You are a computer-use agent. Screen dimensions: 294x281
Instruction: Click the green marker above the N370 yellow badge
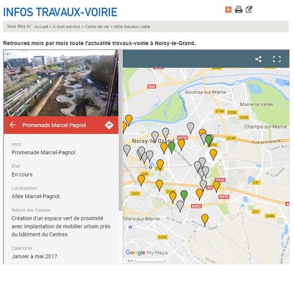tap(209, 140)
